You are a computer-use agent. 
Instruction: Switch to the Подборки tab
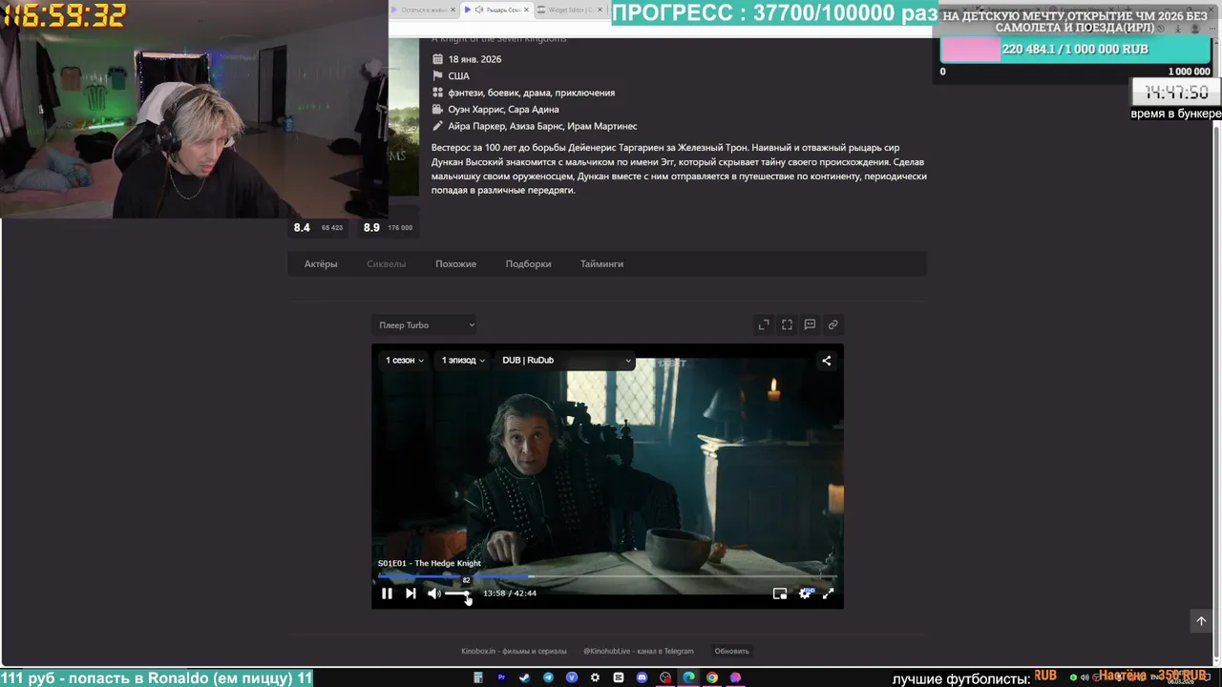528,264
